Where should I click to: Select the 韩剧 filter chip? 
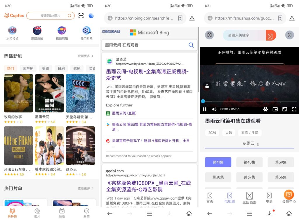(x=77, y=68)
